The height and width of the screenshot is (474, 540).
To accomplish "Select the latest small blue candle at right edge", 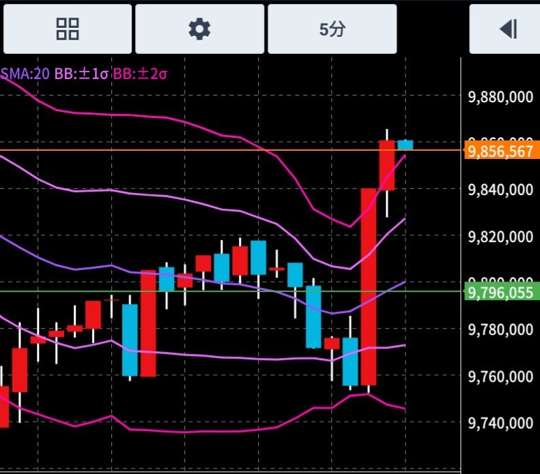I will (x=406, y=145).
